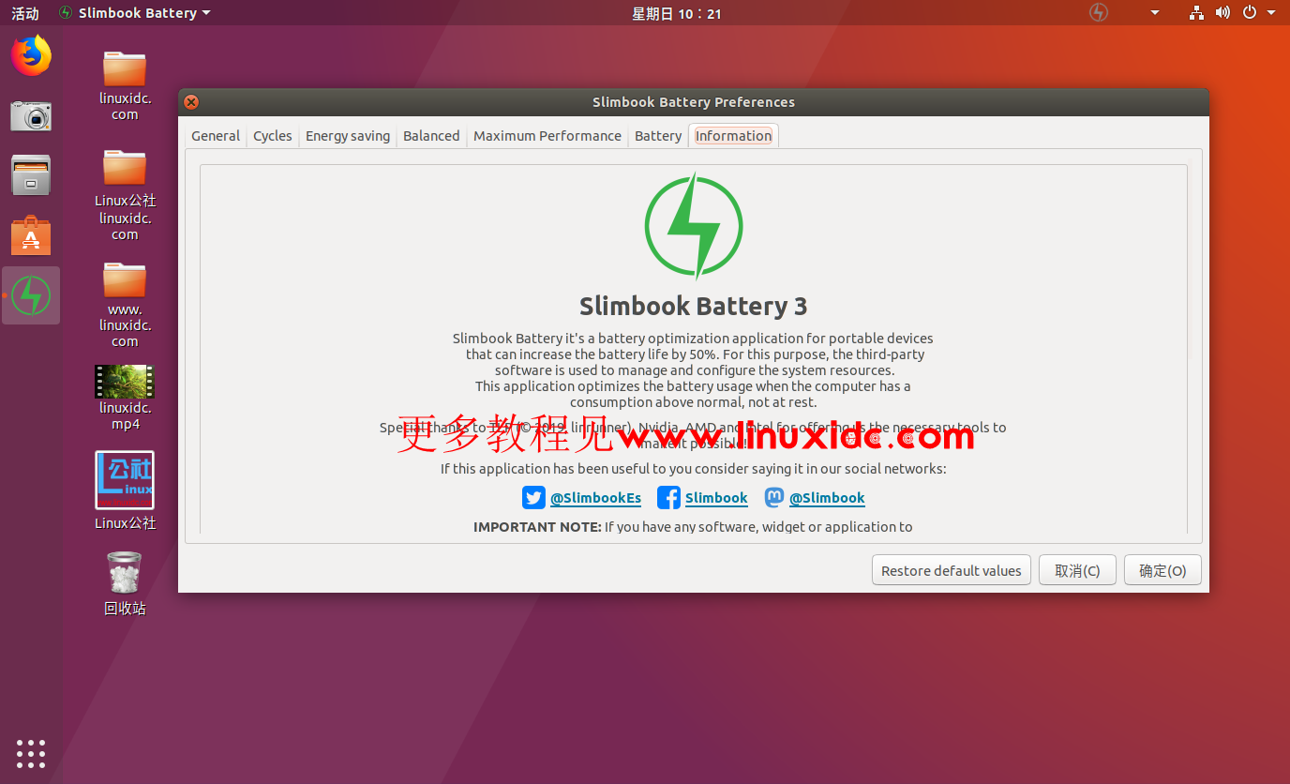Launch the screenshot camera app in dock

point(31,115)
